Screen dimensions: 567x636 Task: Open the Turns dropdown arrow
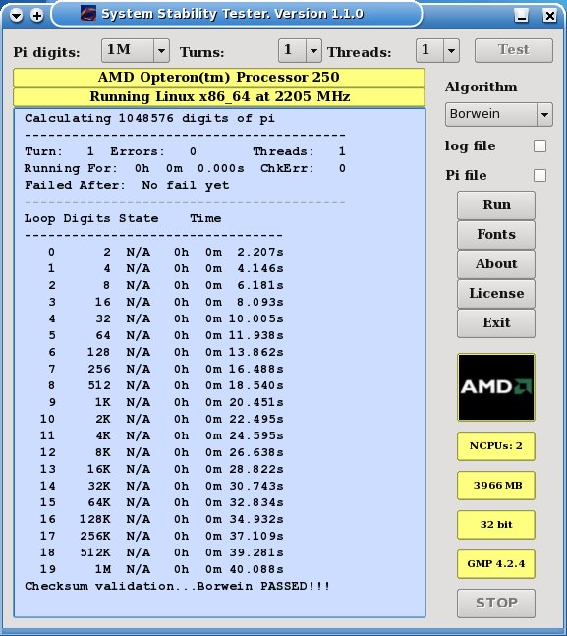point(313,51)
